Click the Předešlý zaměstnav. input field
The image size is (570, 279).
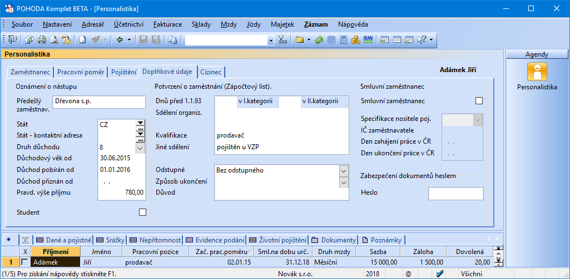[98, 102]
